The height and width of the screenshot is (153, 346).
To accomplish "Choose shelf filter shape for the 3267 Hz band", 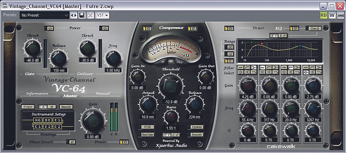I will pyautogui.click(x=312, y=67).
